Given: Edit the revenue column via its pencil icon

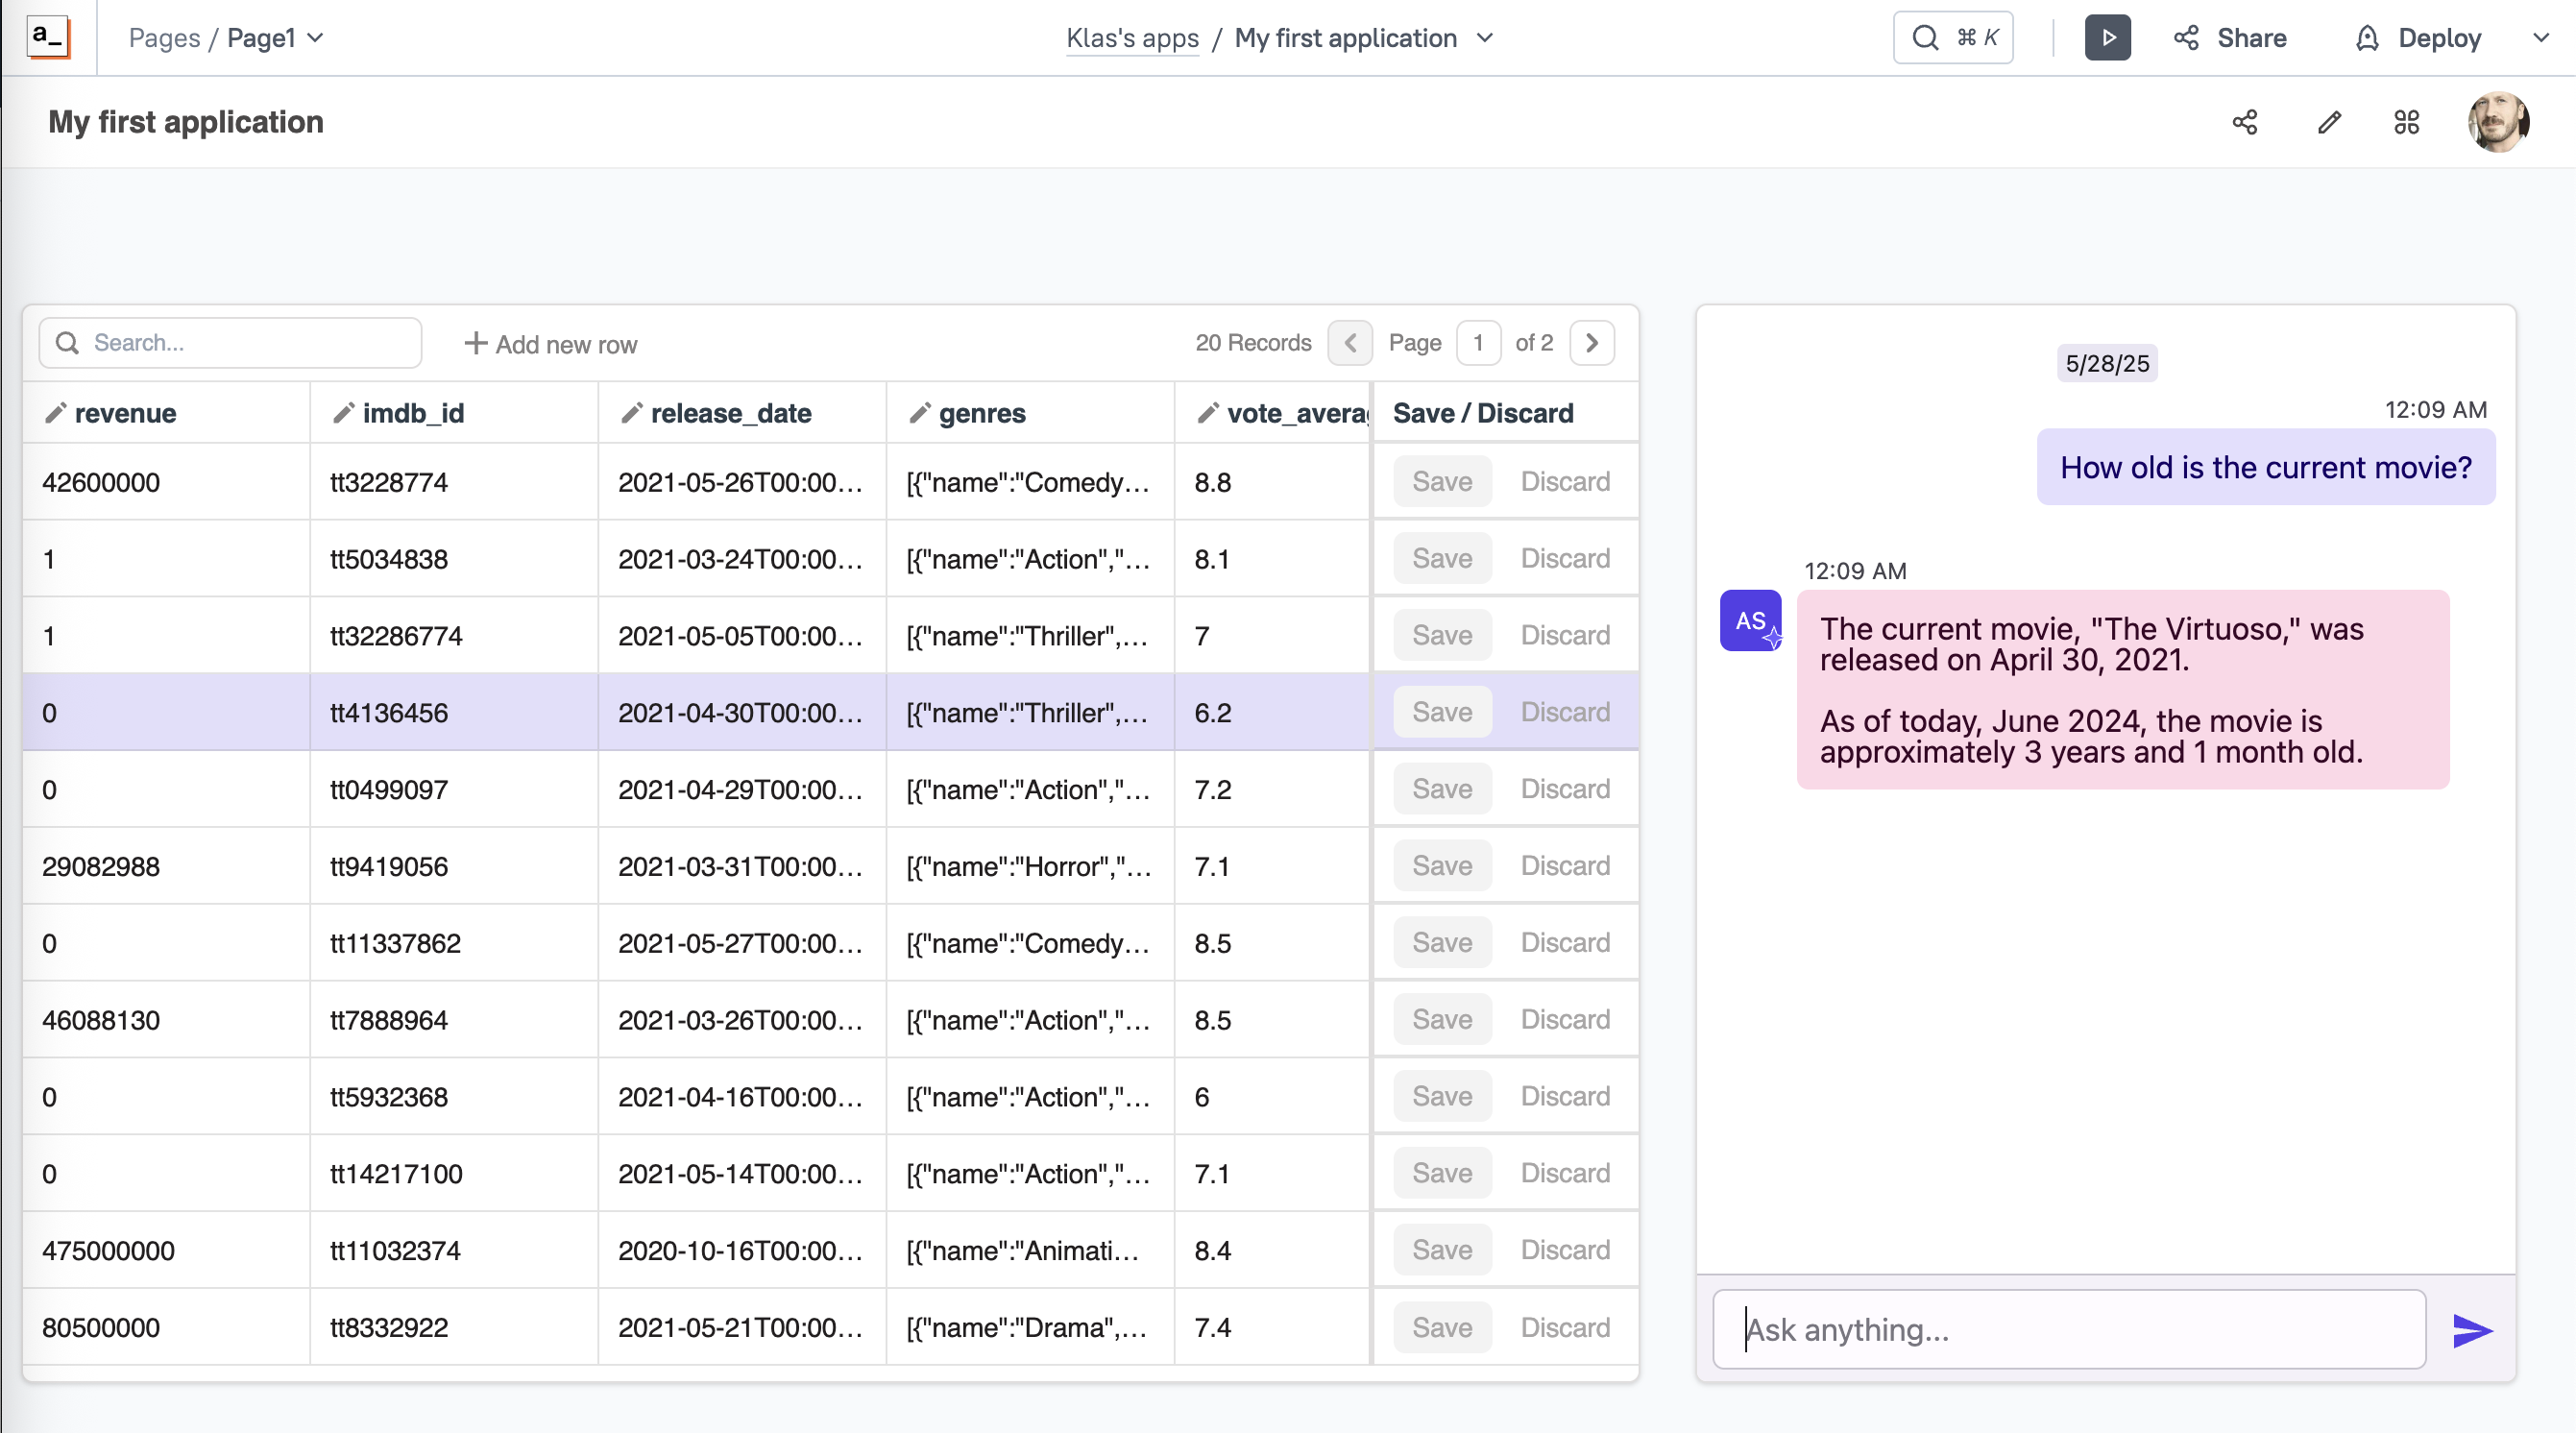Looking at the screenshot, I should [56, 413].
